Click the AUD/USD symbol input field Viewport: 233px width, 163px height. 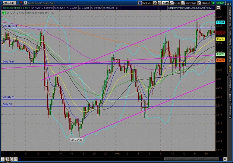tap(9, 3)
